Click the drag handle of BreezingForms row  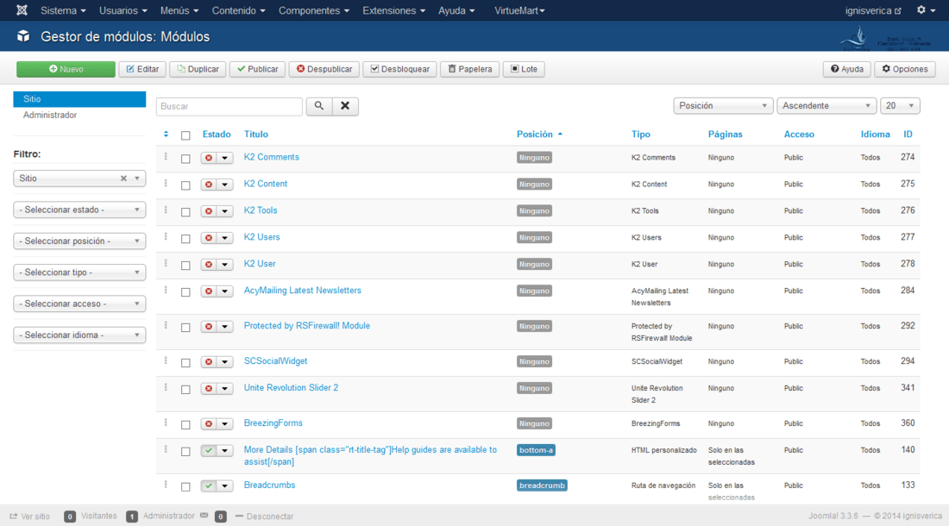[166, 423]
